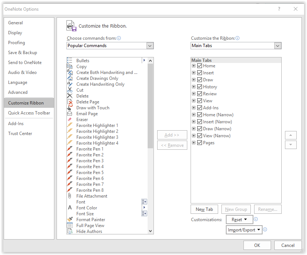Screen dimensions: 307x255
Task: Choose Favorite Pen 5 icon
Action: point(70,172)
